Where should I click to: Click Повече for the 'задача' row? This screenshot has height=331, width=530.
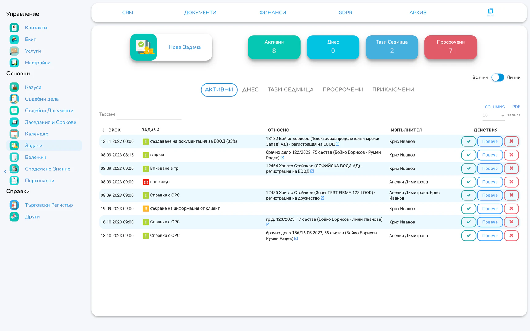(490, 155)
